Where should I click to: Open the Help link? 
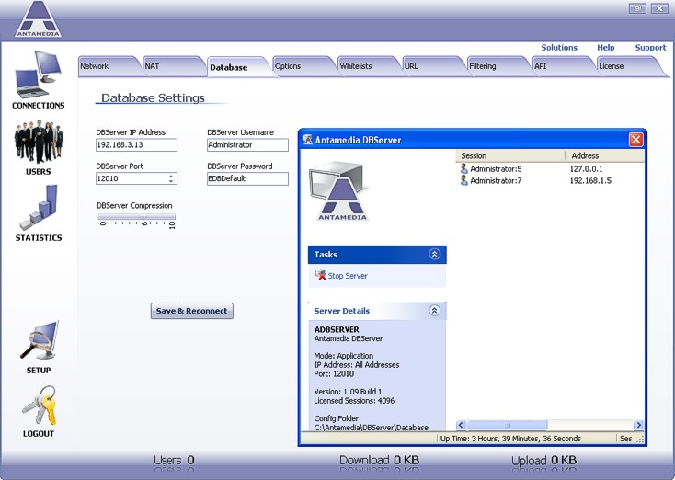(x=606, y=47)
